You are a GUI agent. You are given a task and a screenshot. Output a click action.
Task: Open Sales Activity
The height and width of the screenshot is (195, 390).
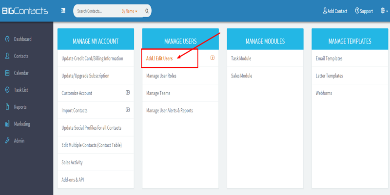pyautogui.click(x=72, y=162)
